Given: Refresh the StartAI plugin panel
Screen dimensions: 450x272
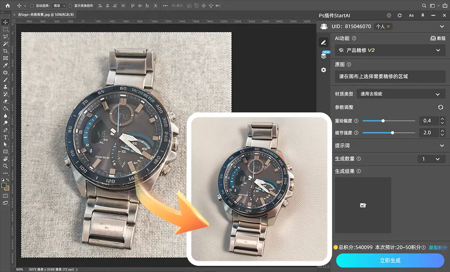Looking at the screenshot, I should [x=399, y=15].
